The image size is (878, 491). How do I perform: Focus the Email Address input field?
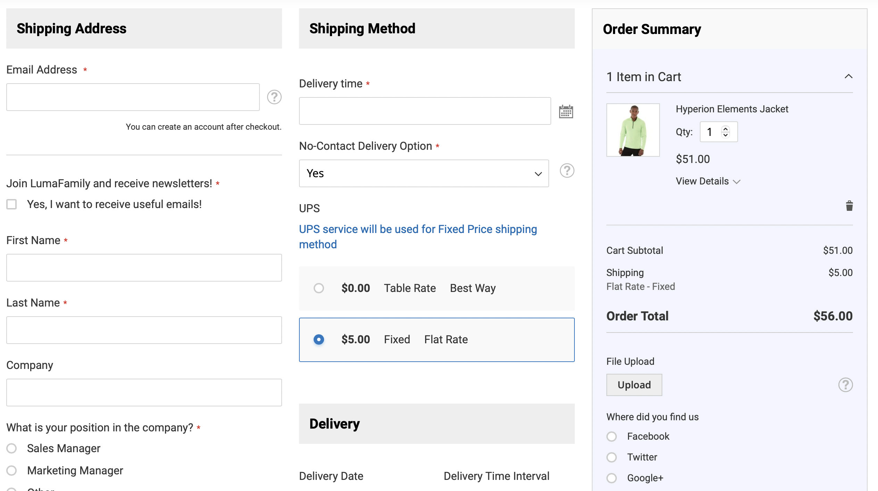click(133, 97)
